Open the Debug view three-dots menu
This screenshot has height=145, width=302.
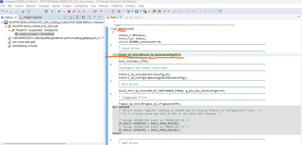point(89,17)
